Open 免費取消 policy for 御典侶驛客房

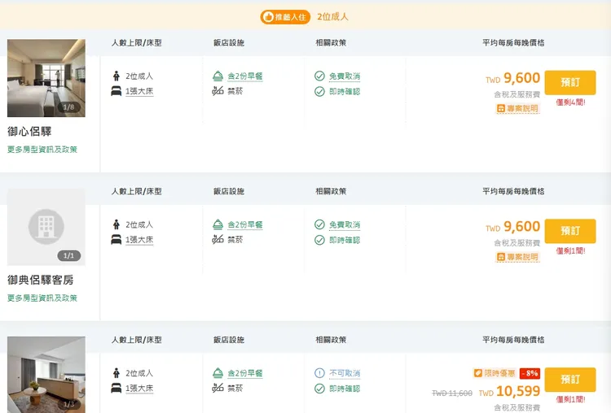(x=345, y=224)
